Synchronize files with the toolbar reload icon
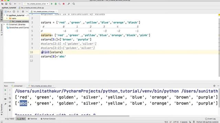Viewport: 220px width, 123px height. click(10, 4)
